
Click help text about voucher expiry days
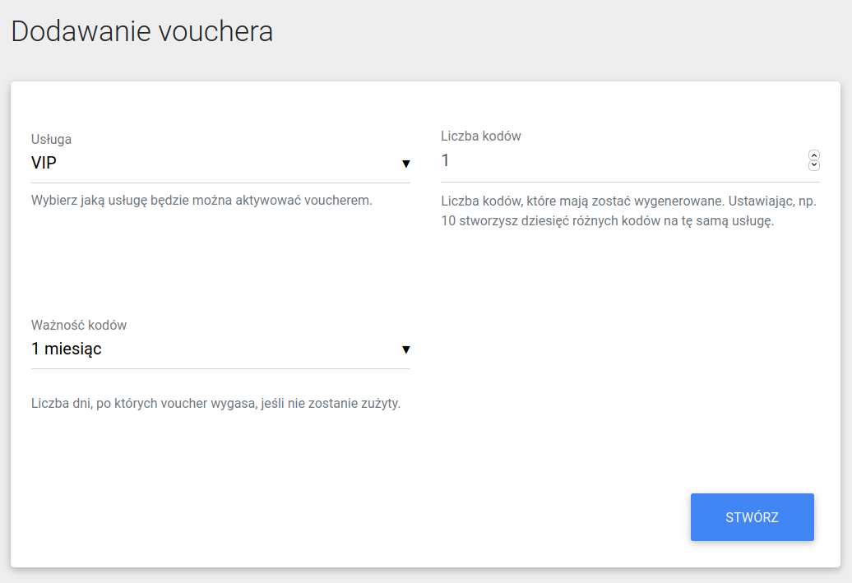215,404
